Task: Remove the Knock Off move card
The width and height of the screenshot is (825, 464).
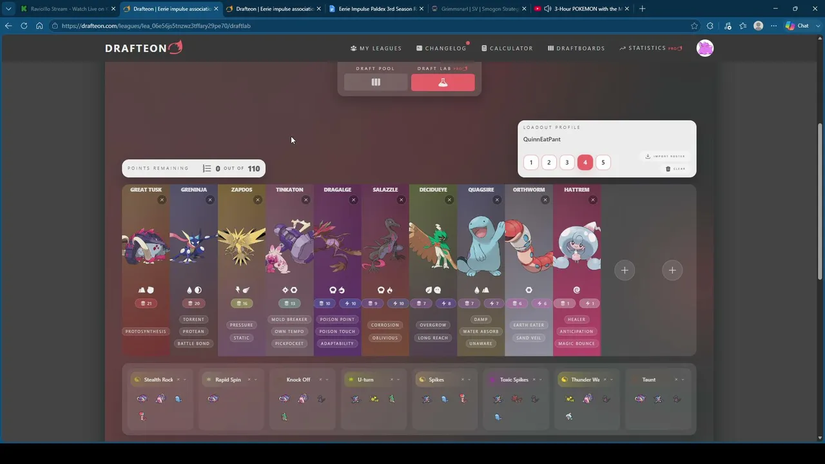Action: (320, 380)
